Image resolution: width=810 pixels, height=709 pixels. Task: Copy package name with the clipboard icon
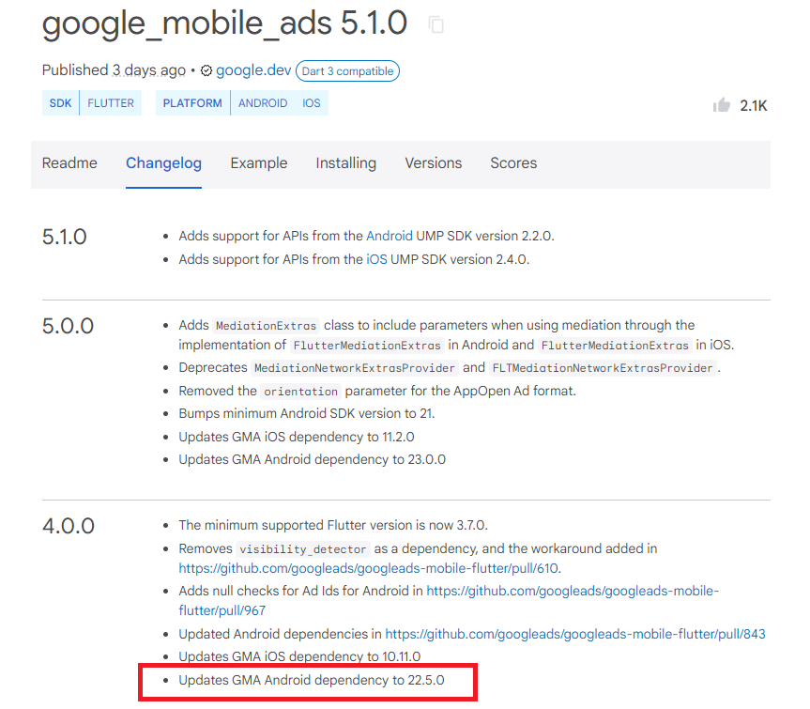pyautogui.click(x=436, y=24)
